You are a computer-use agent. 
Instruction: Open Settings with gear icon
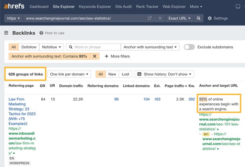click(x=217, y=18)
